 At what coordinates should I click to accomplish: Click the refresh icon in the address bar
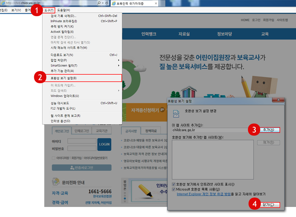[x=107, y=3]
